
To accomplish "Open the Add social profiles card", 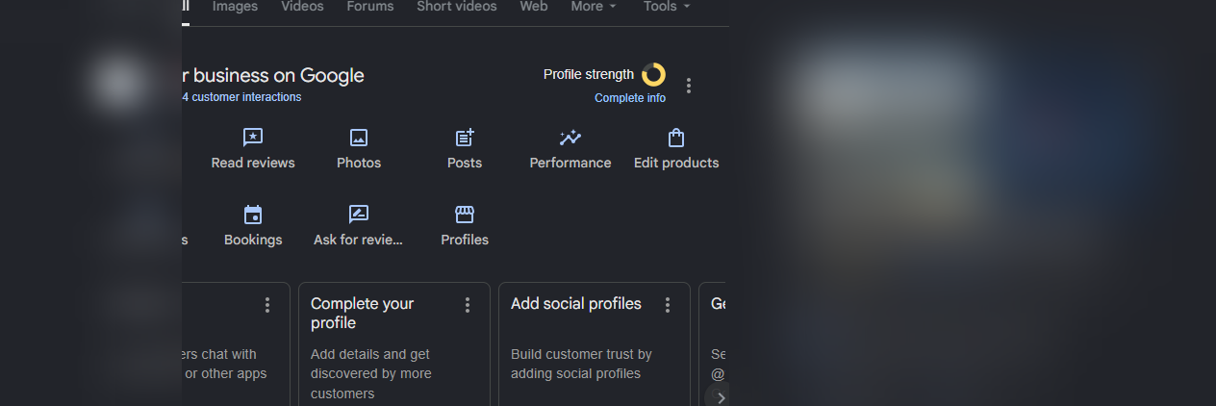I will pyautogui.click(x=595, y=343).
